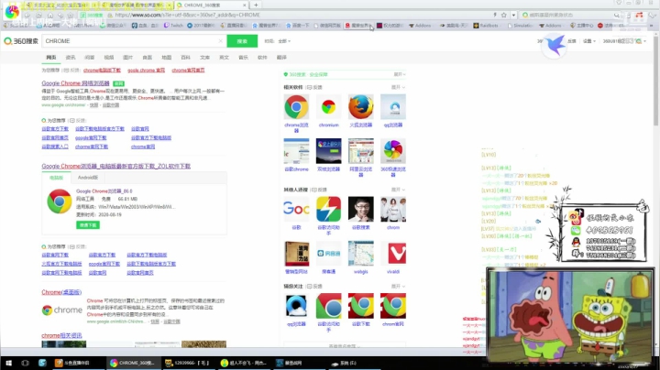Click the chrome logo beside Chrome(桌面版) result
The width and height of the screenshot is (660, 370).
tap(62, 310)
